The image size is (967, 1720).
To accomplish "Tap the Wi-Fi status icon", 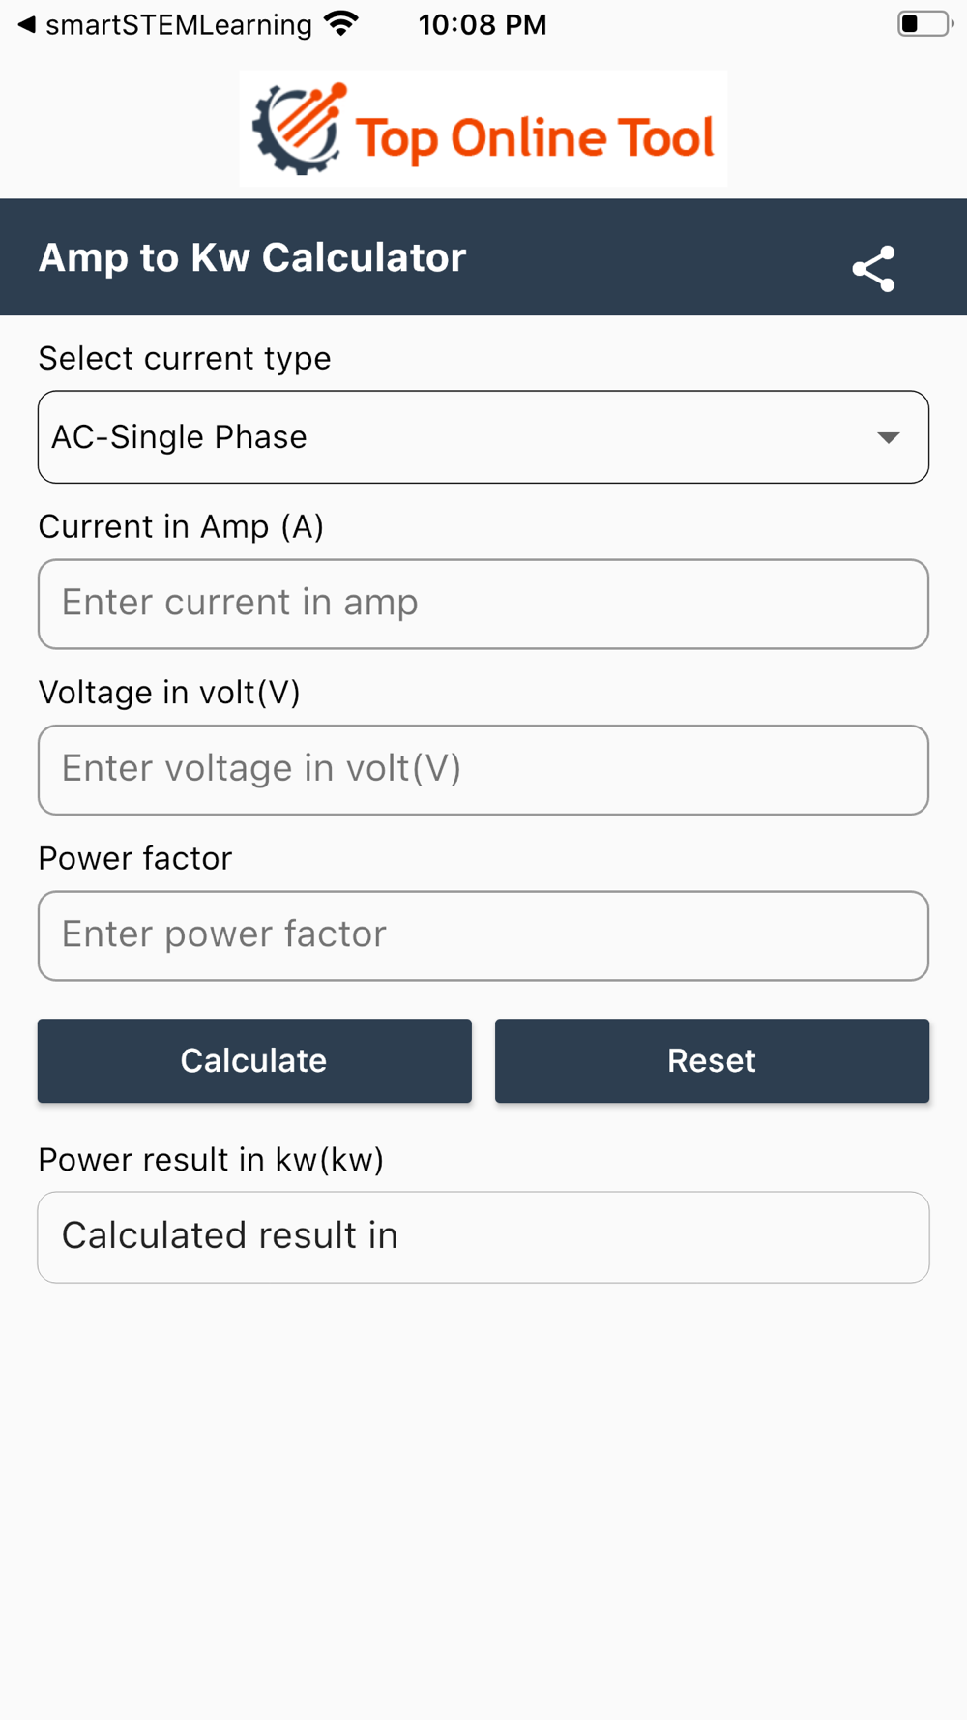I will click(x=341, y=24).
